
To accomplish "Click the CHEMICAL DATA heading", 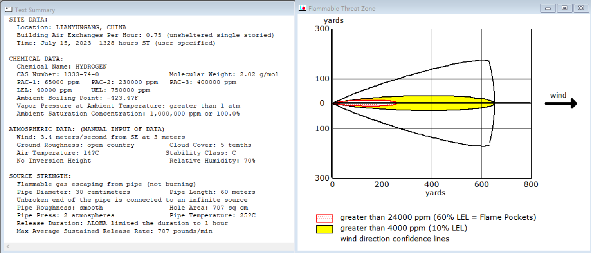I will (x=36, y=59).
